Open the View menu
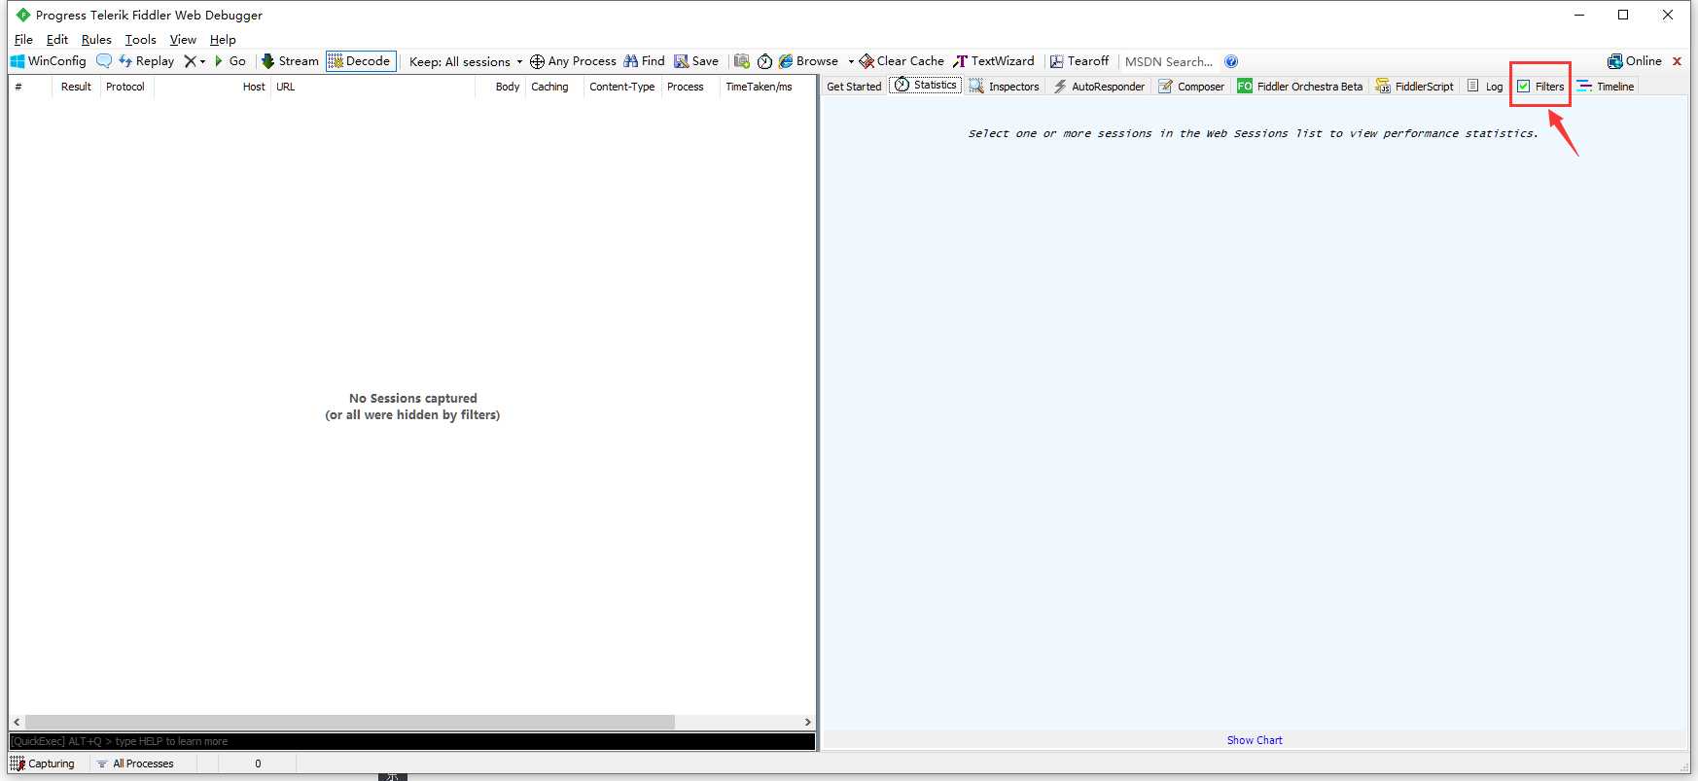 [x=183, y=40]
